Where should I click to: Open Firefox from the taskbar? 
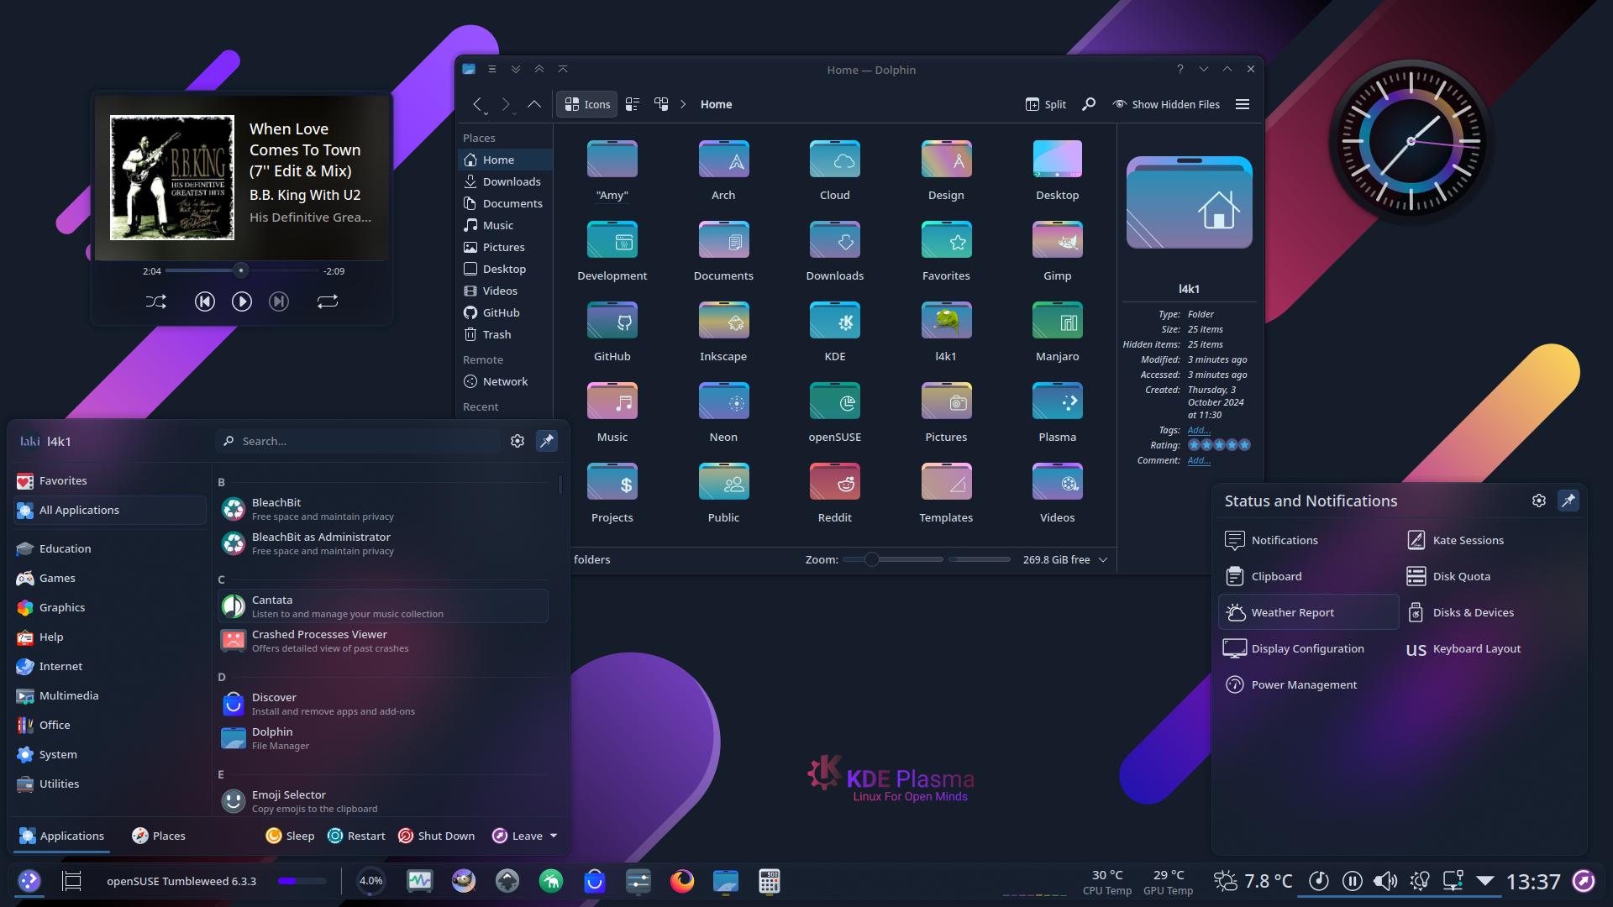(x=682, y=881)
